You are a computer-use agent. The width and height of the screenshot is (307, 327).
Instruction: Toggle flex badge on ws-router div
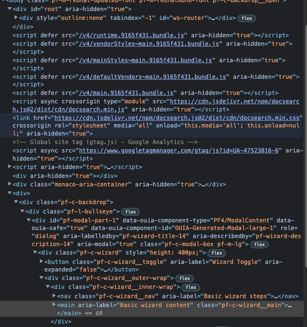(x=247, y=18)
